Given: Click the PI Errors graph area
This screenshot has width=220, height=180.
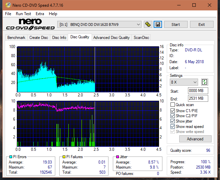Looking at the screenshot, I should tap(88, 70).
